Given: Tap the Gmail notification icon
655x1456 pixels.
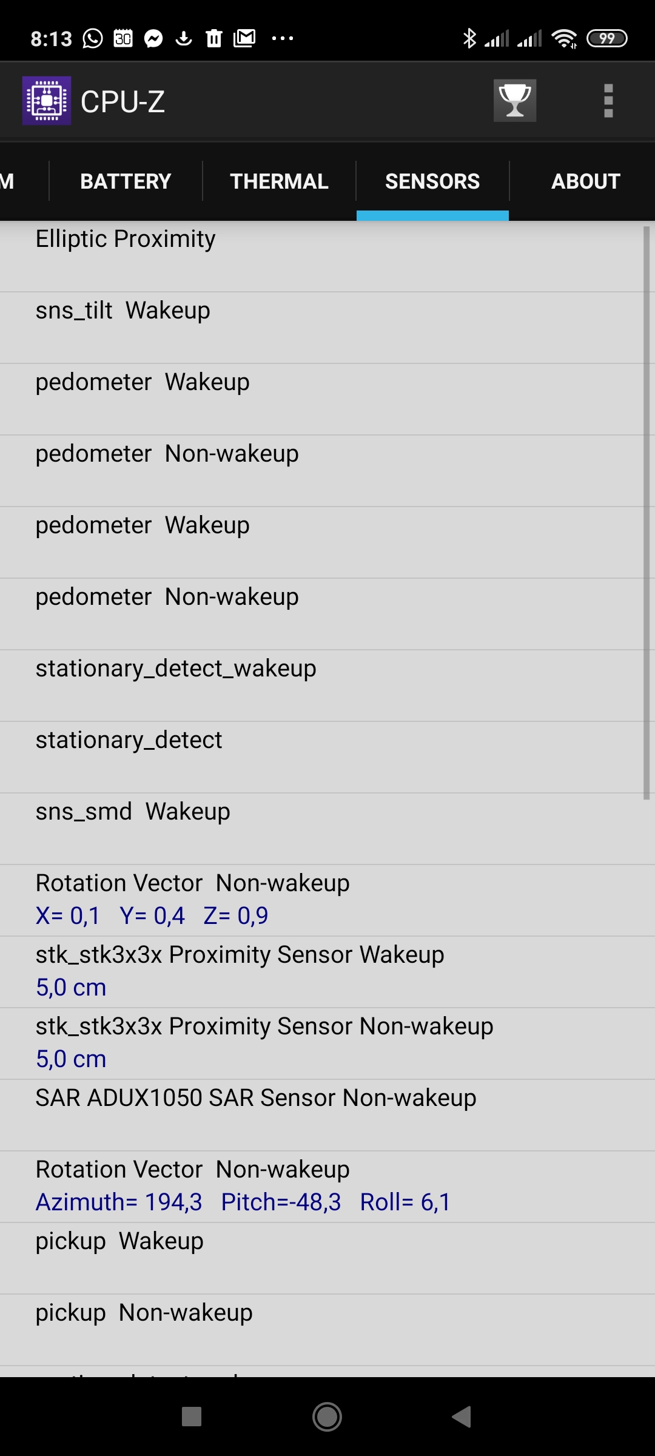Looking at the screenshot, I should click(x=244, y=38).
